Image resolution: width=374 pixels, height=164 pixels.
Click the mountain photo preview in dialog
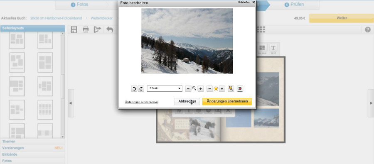click(x=187, y=41)
